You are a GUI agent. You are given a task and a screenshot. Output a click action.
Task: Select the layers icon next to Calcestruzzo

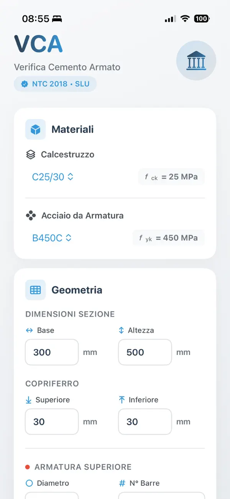click(31, 154)
